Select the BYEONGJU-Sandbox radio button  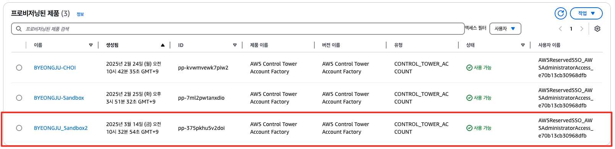tap(19, 98)
